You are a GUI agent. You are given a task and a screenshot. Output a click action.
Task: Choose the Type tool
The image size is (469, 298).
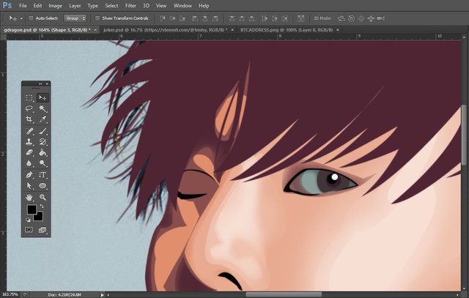[43, 176]
